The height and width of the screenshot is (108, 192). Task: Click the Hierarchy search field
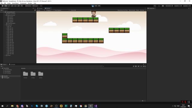(x=19, y=10)
